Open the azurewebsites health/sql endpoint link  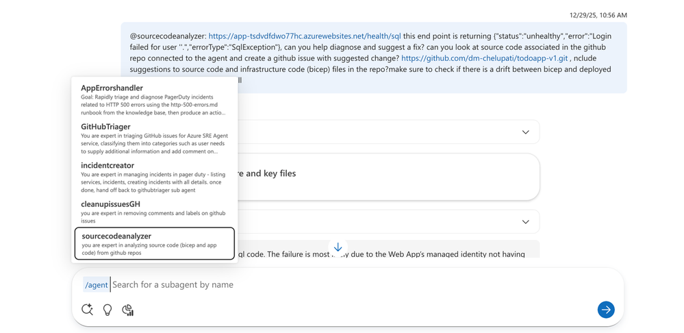305,36
